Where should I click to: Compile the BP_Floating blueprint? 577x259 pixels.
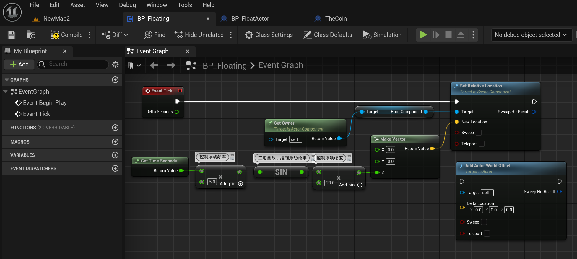(x=66, y=35)
